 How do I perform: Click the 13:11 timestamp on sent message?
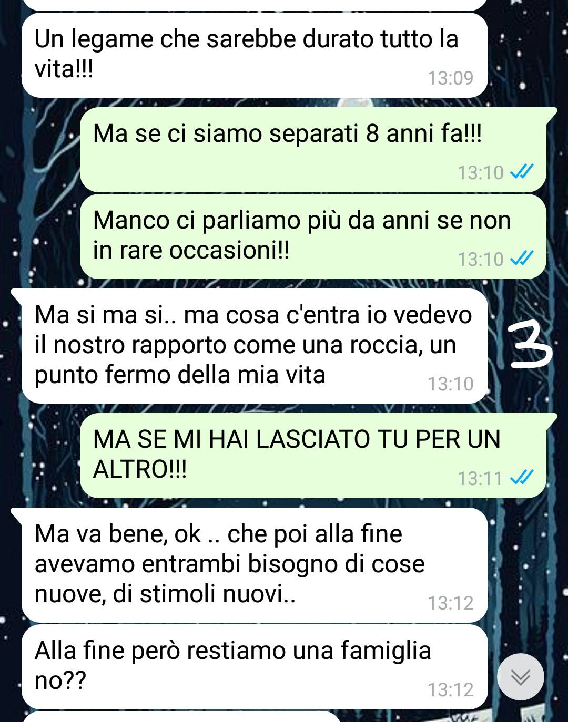tap(480, 479)
